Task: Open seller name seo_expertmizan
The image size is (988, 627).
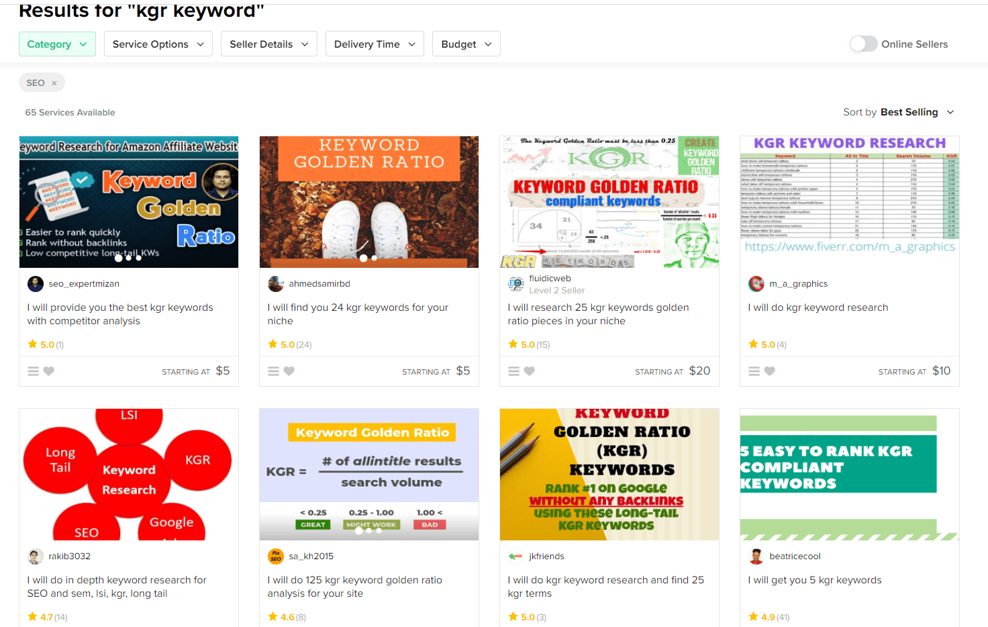Action: click(84, 284)
